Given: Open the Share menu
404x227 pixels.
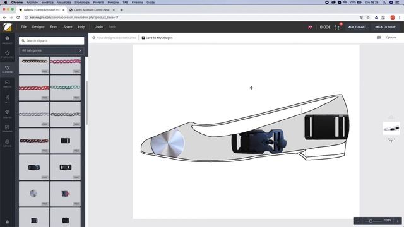Looking at the screenshot, I should [x=68, y=27].
